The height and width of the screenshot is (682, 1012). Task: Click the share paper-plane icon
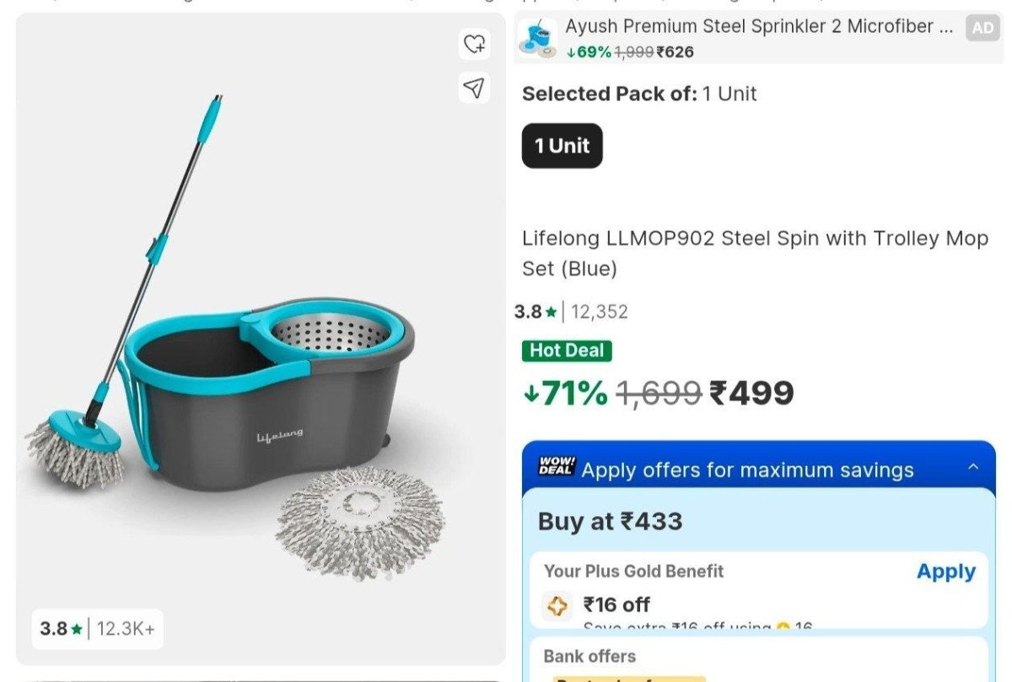475,87
